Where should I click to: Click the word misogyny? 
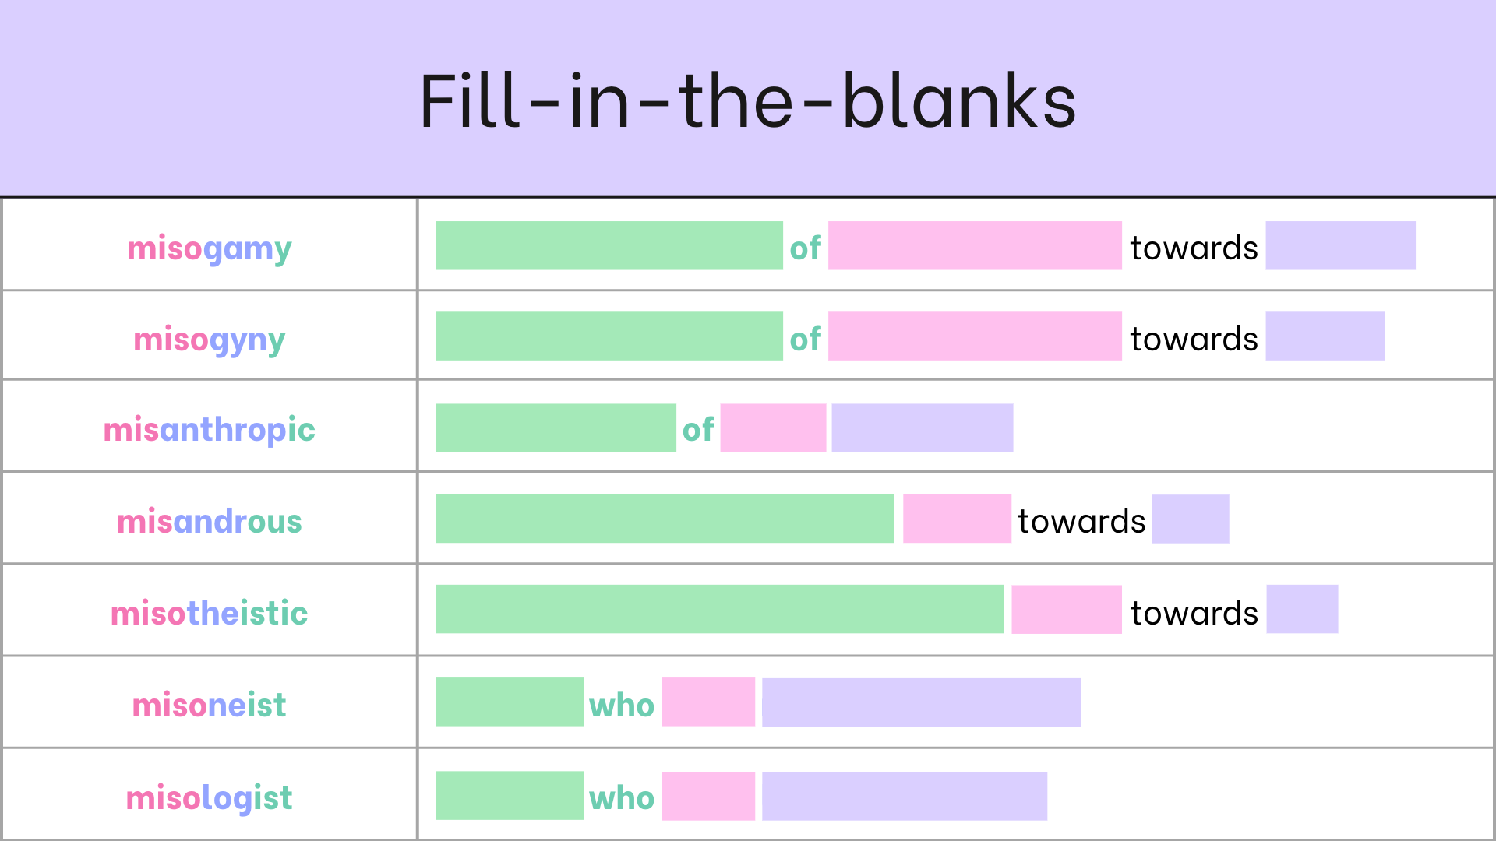click(x=209, y=340)
